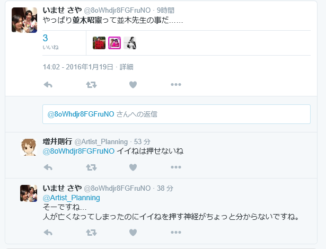
Task: Click the reply input field さんへの返信
Action: pos(177,114)
